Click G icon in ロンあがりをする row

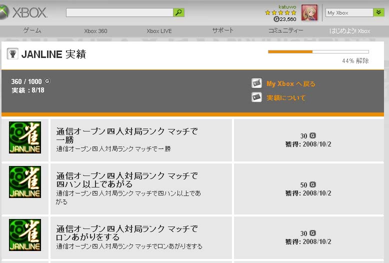pos(313,233)
